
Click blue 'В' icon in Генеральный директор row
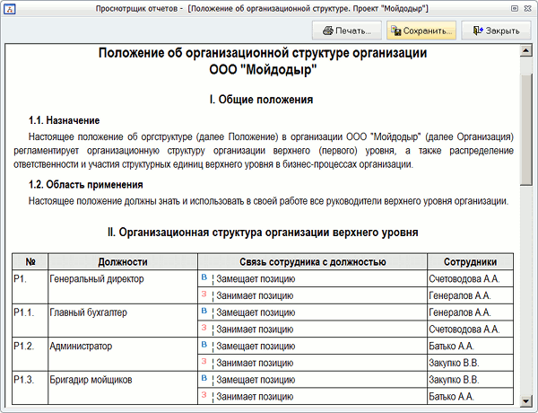[x=204, y=278]
